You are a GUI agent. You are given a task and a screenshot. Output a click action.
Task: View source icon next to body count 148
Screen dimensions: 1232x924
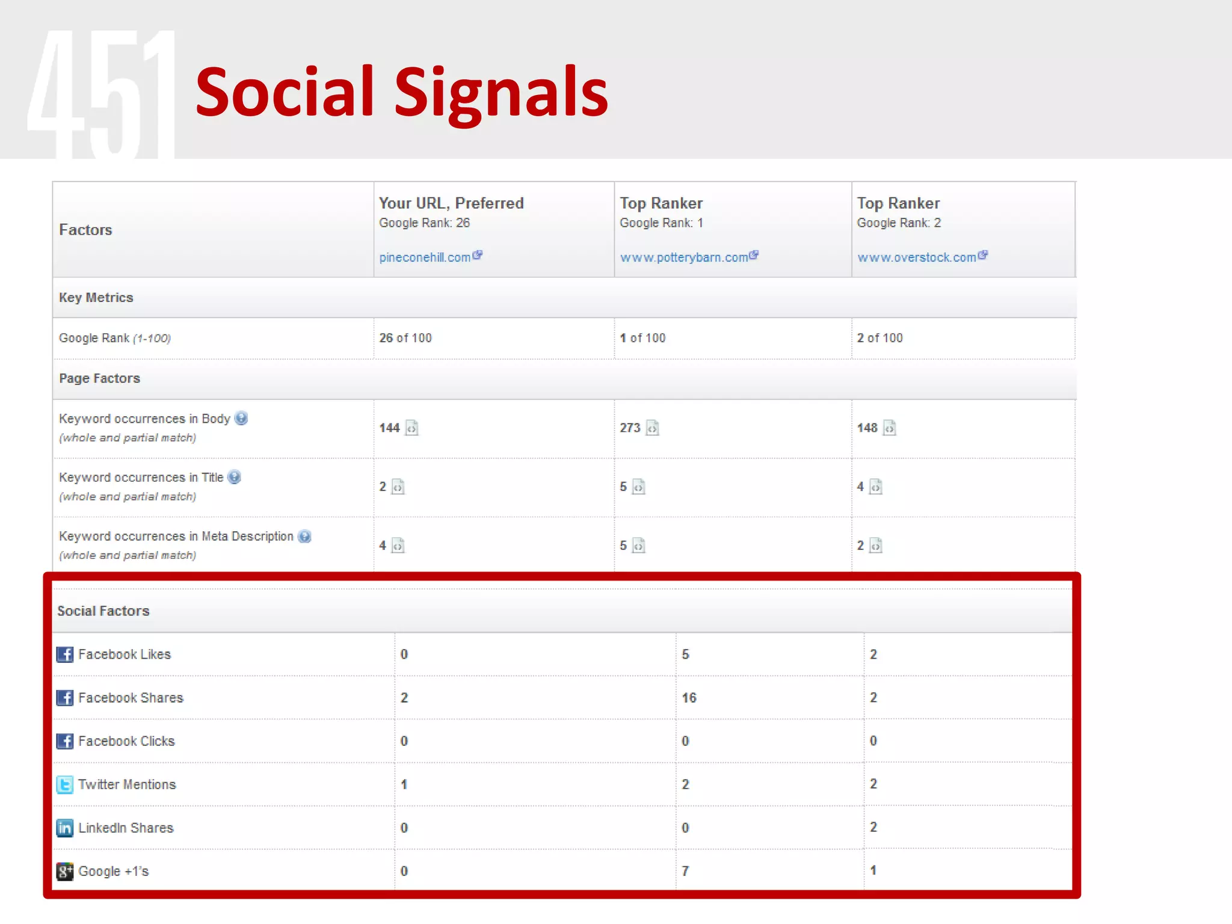[x=890, y=428]
